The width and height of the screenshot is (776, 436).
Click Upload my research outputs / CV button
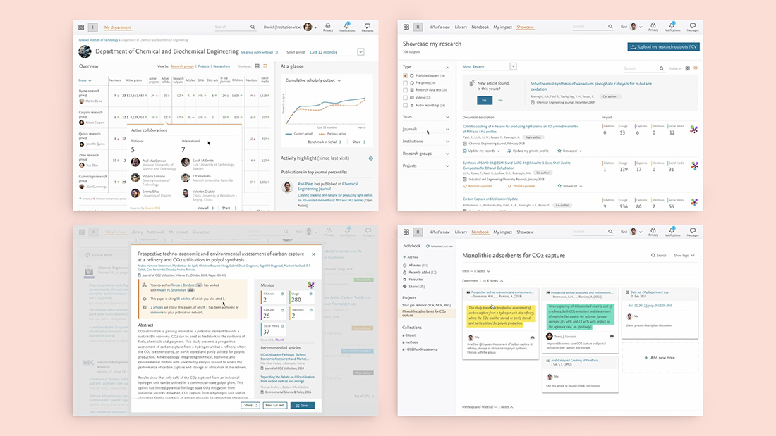663,47
